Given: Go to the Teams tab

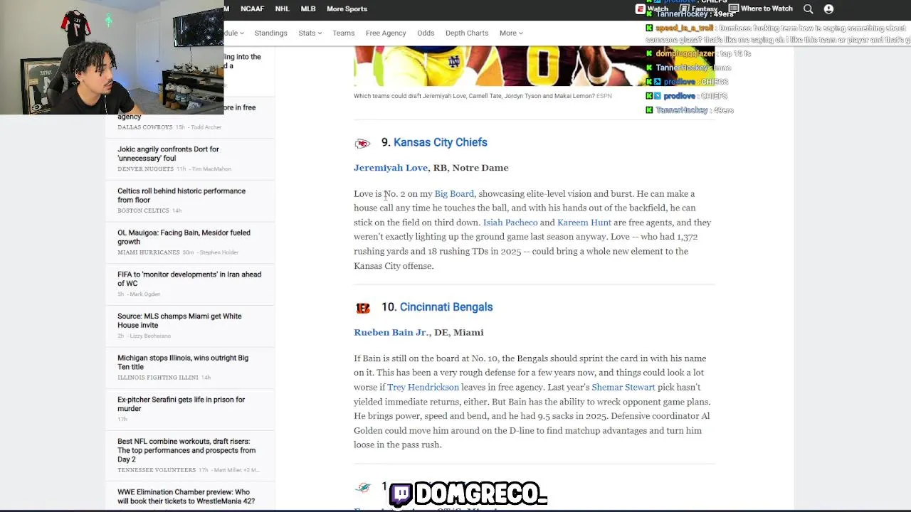Looking at the screenshot, I should pos(343,33).
